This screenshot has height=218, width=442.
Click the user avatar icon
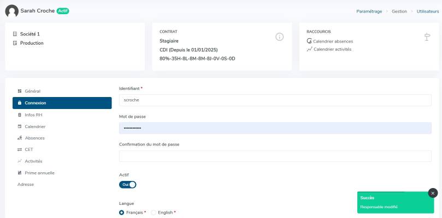point(11,11)
